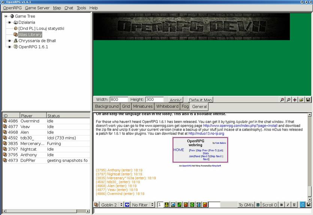313x215 pixels.
Task: Toggle italic text formatting
Action: point(288,205)
